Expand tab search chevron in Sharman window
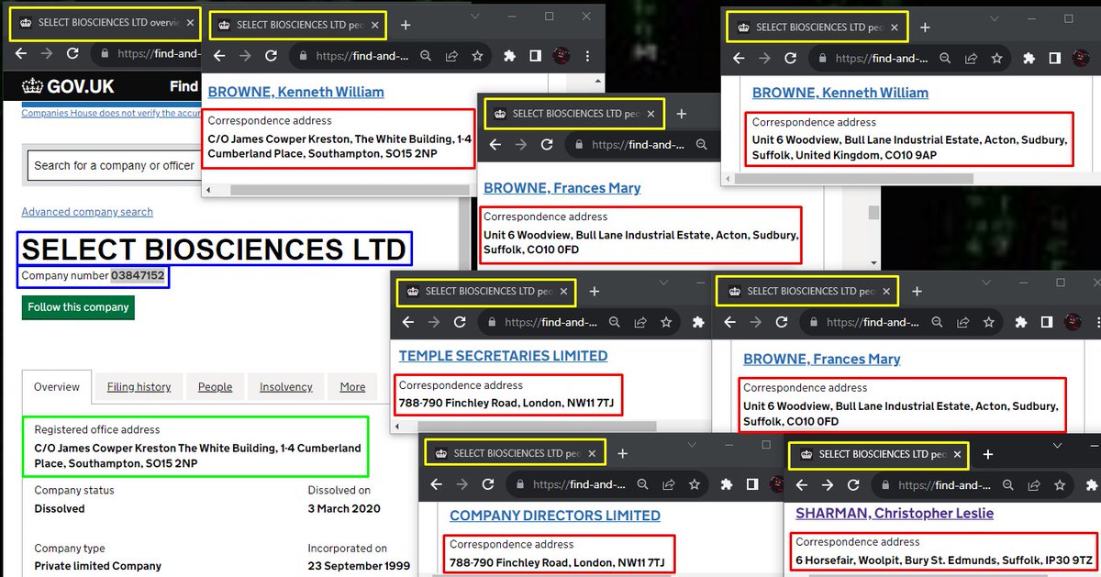 1057,445
